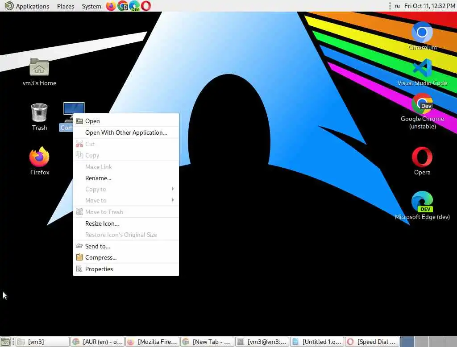Switch to the [vm3@vm3:... terminal taskbar window
This screenshot has width=457, height=347.
262,342
